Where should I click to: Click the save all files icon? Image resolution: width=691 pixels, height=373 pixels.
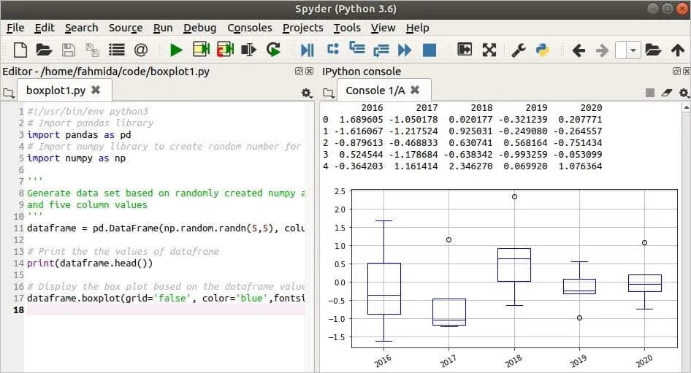click(x=92, y=50)
